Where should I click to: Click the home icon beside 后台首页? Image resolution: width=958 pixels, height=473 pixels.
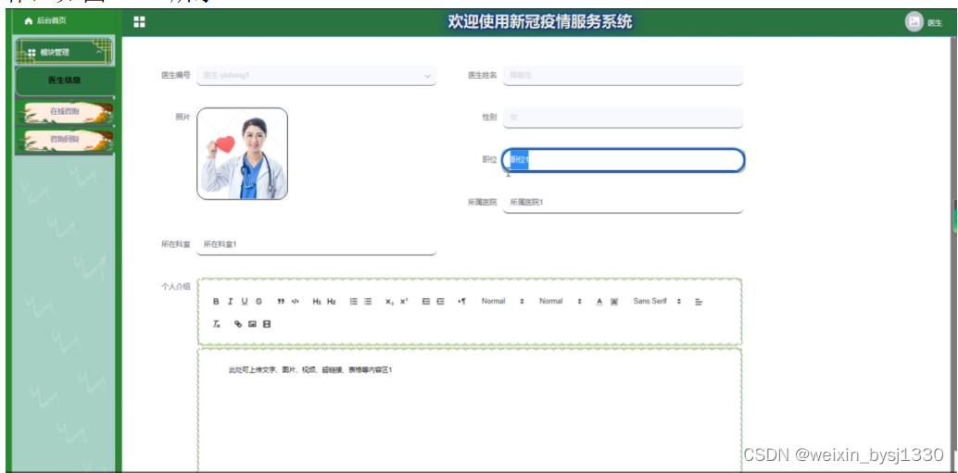28,21
